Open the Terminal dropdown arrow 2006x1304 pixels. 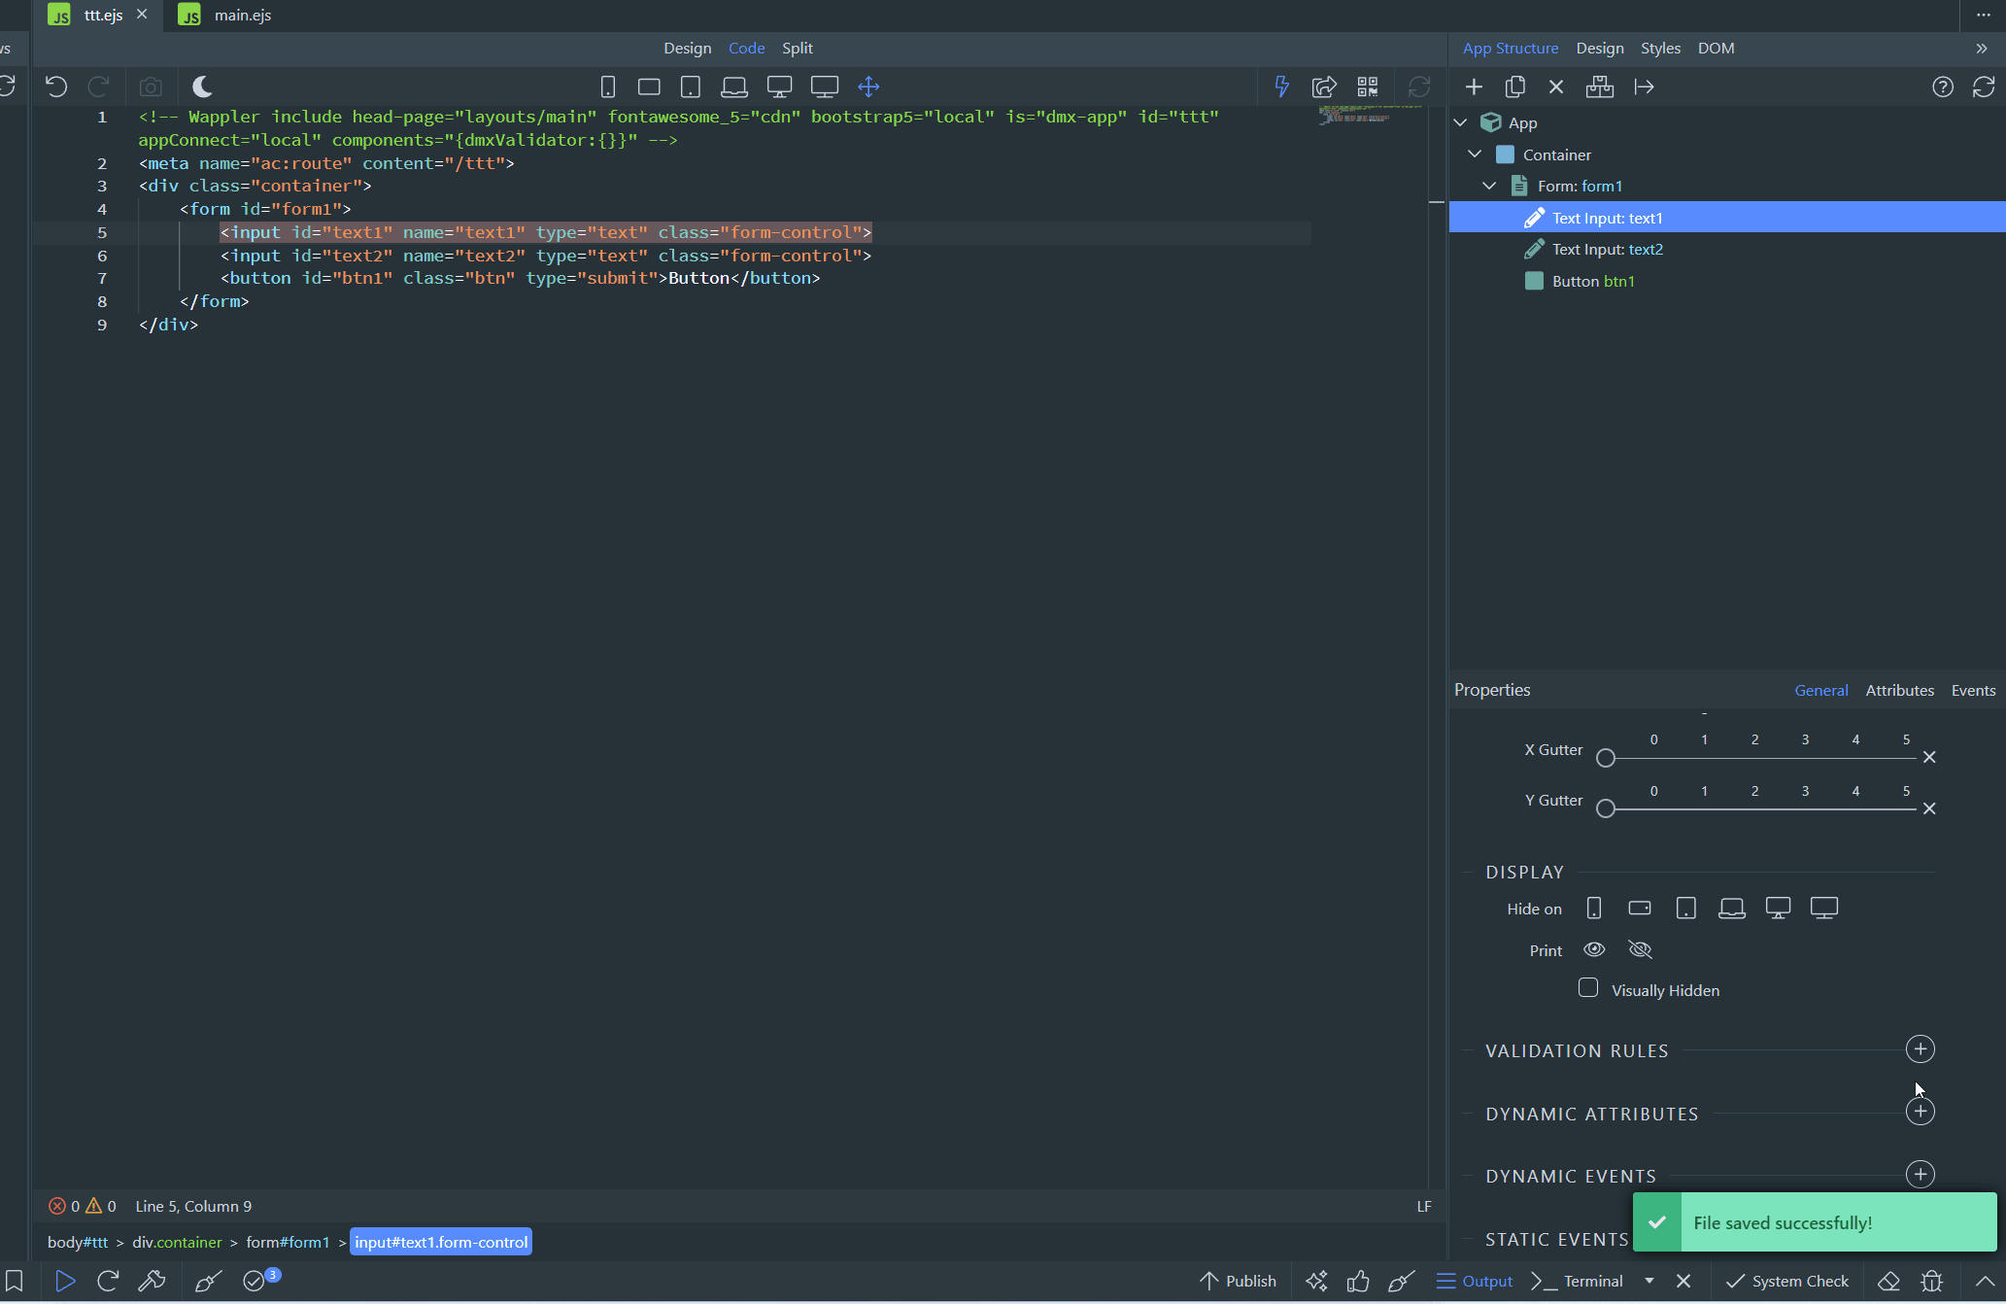[x=1649, y=1281]
